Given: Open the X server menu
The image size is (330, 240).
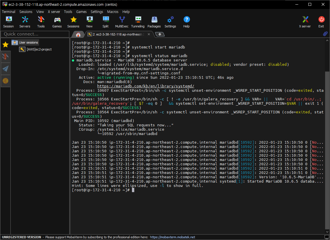Looking at the screenshot, I should pyautogui.click(x=54, y=12).
